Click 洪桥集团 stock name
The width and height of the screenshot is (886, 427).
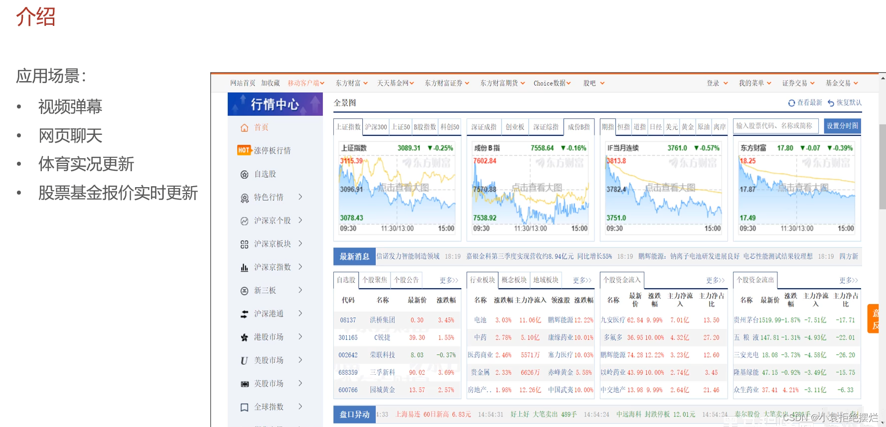[382, 320]
